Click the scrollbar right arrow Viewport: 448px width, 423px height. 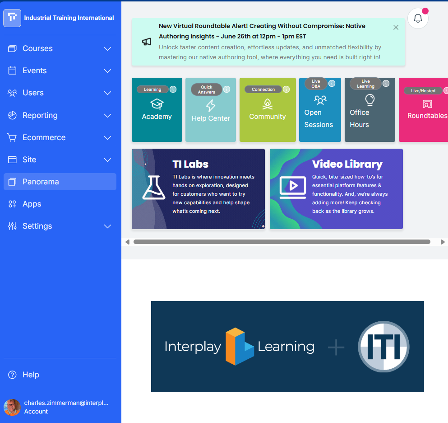[442, 242]
